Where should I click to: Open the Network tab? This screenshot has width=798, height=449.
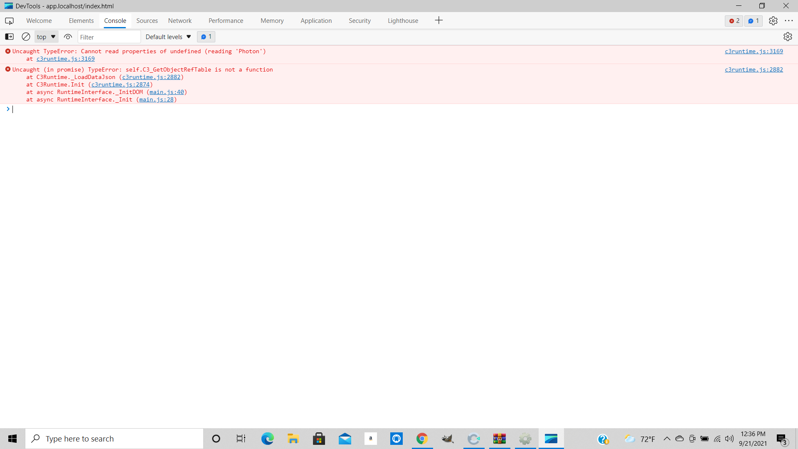[180, 21]
